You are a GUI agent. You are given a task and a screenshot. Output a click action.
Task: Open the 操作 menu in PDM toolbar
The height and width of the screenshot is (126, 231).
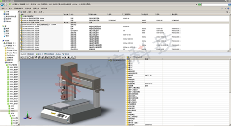click(25, 12)
